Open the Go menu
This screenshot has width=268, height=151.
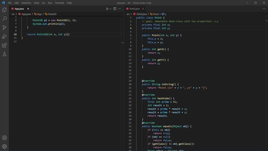44,3
